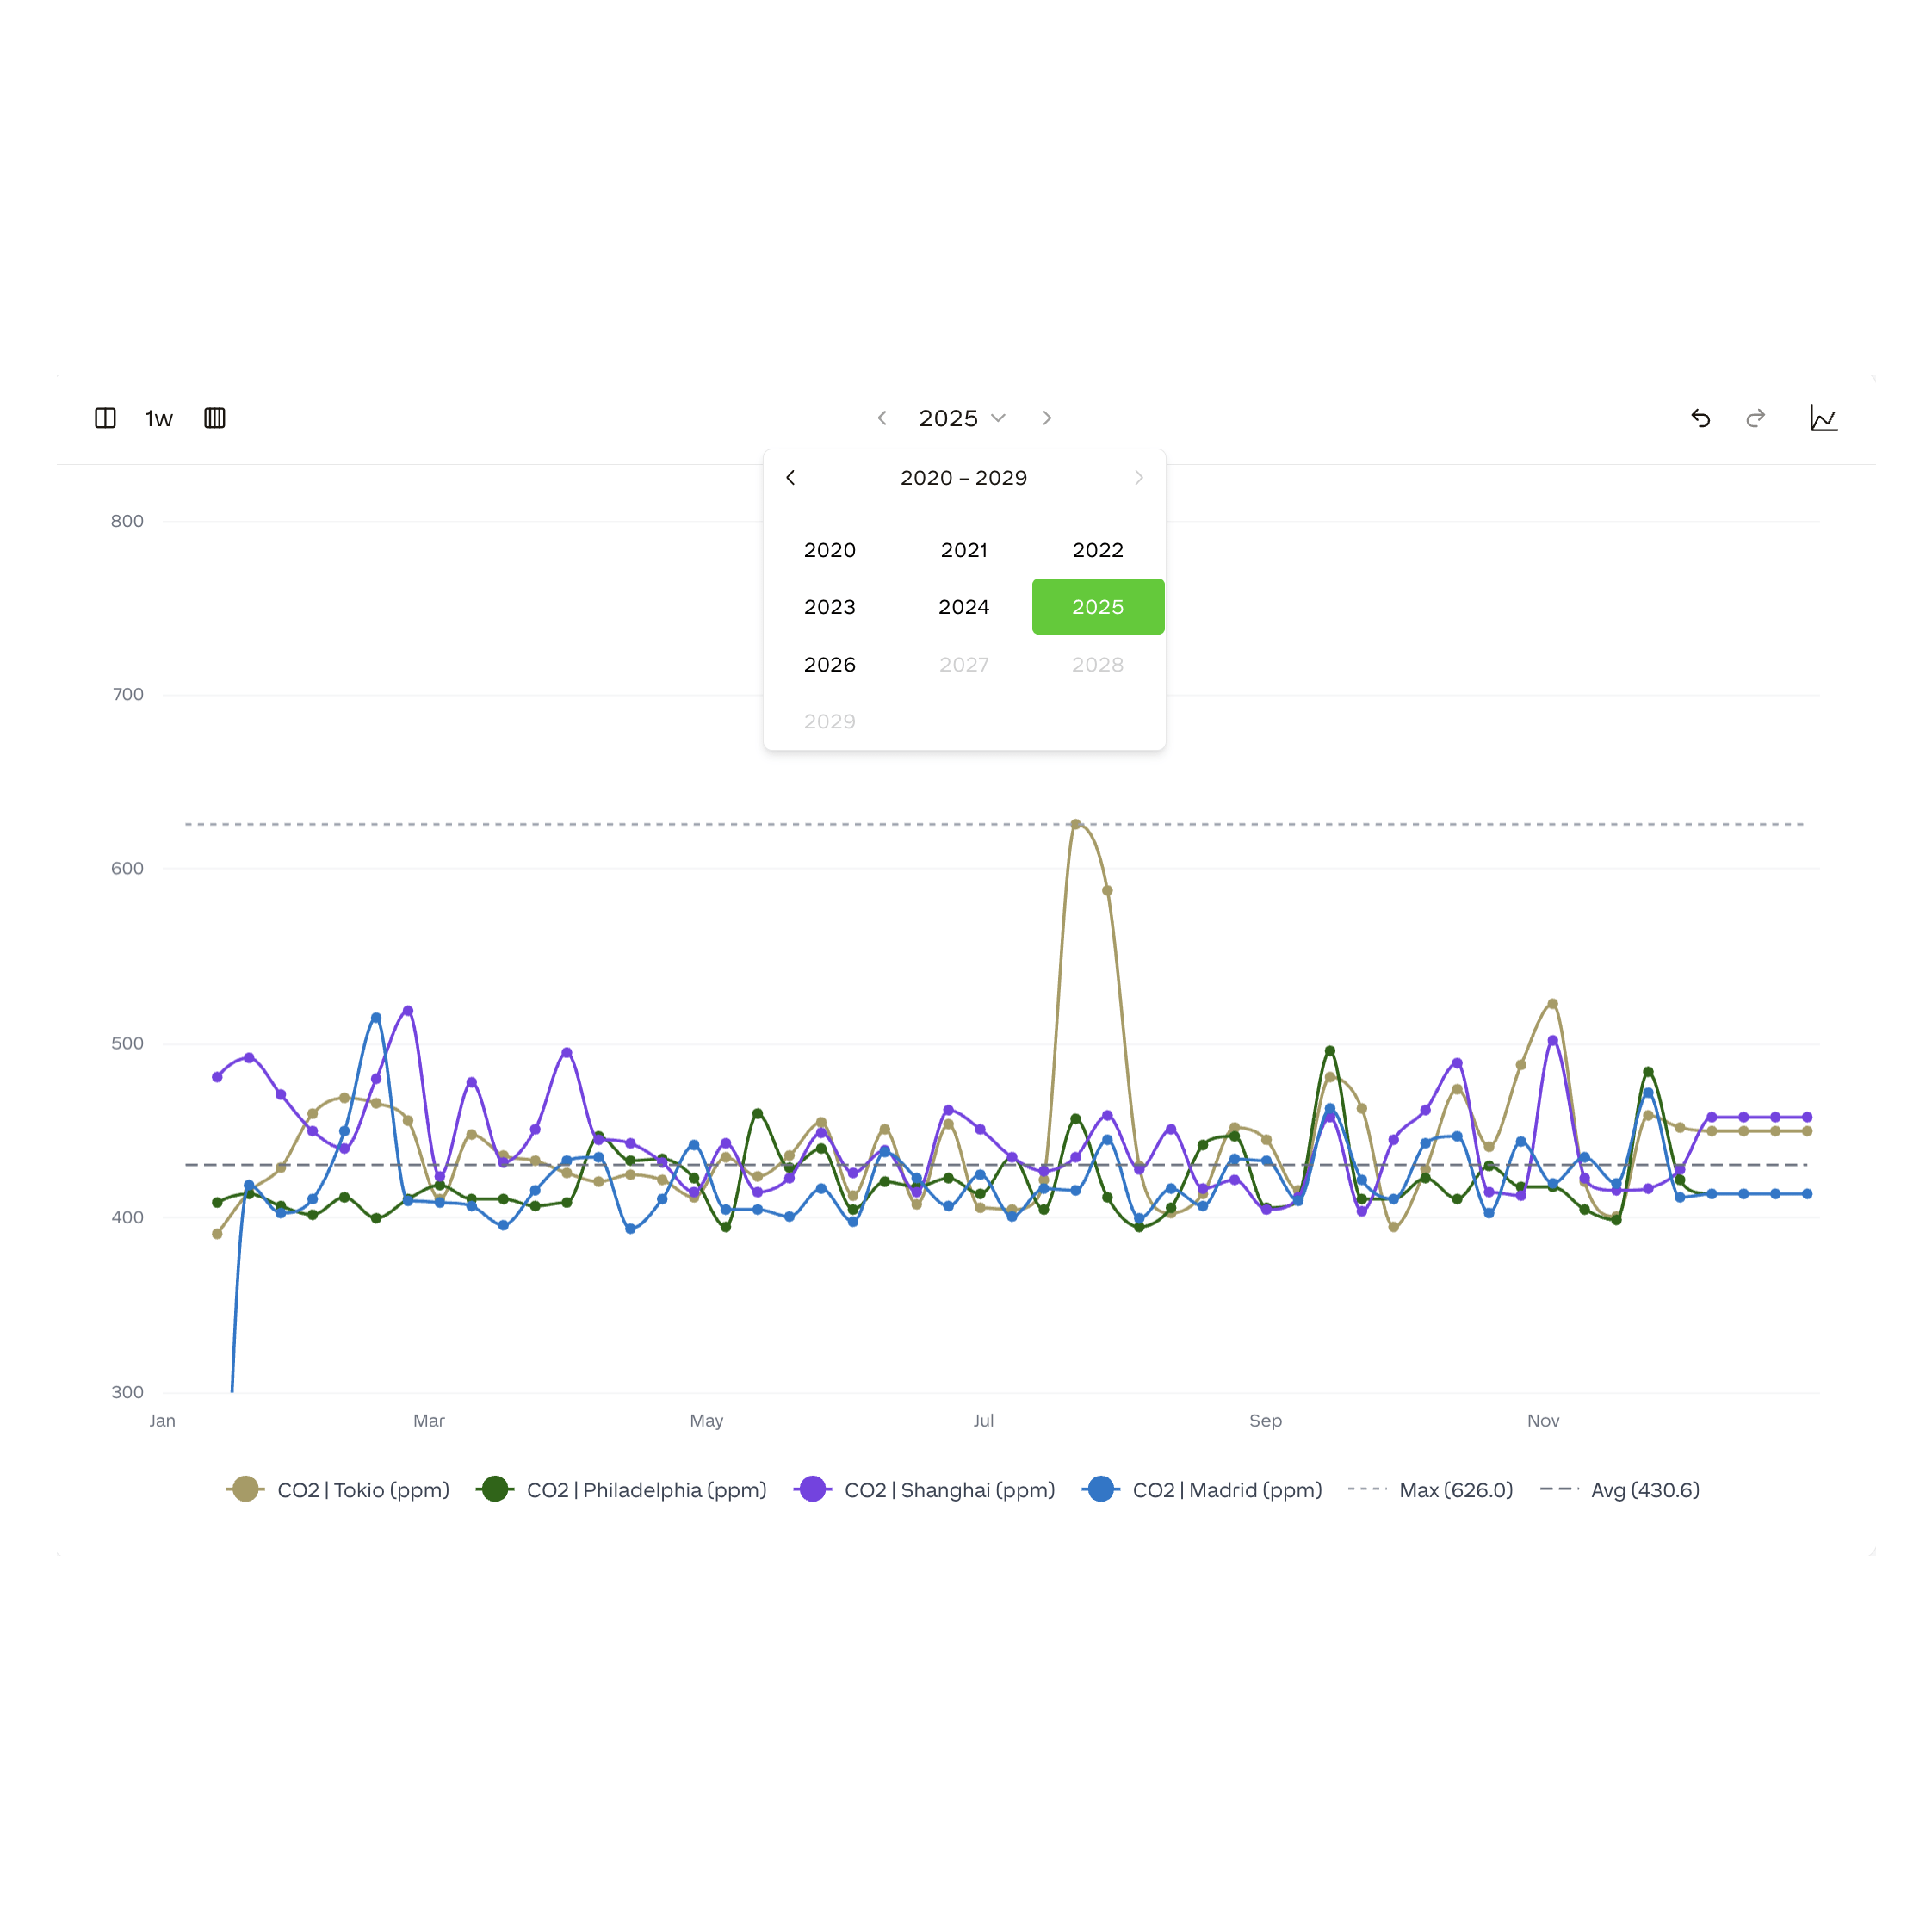The width and height of the screenshot is (1932, 1932).
Task: Click the undo arrow icon
Action: tap(1700, 418)
